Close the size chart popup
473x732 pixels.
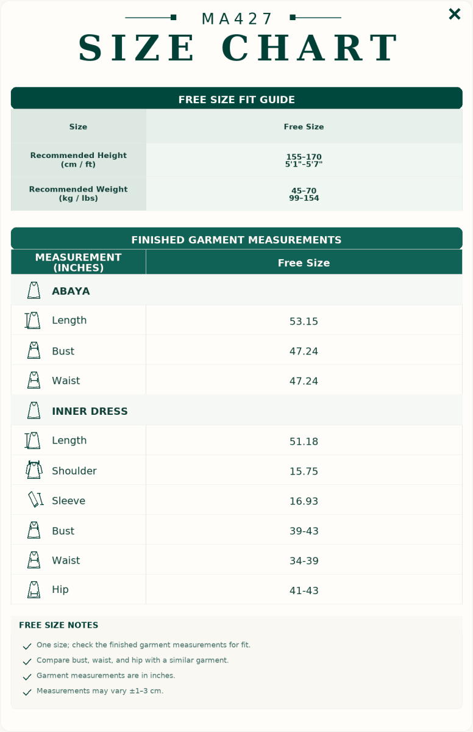(454, 14)
